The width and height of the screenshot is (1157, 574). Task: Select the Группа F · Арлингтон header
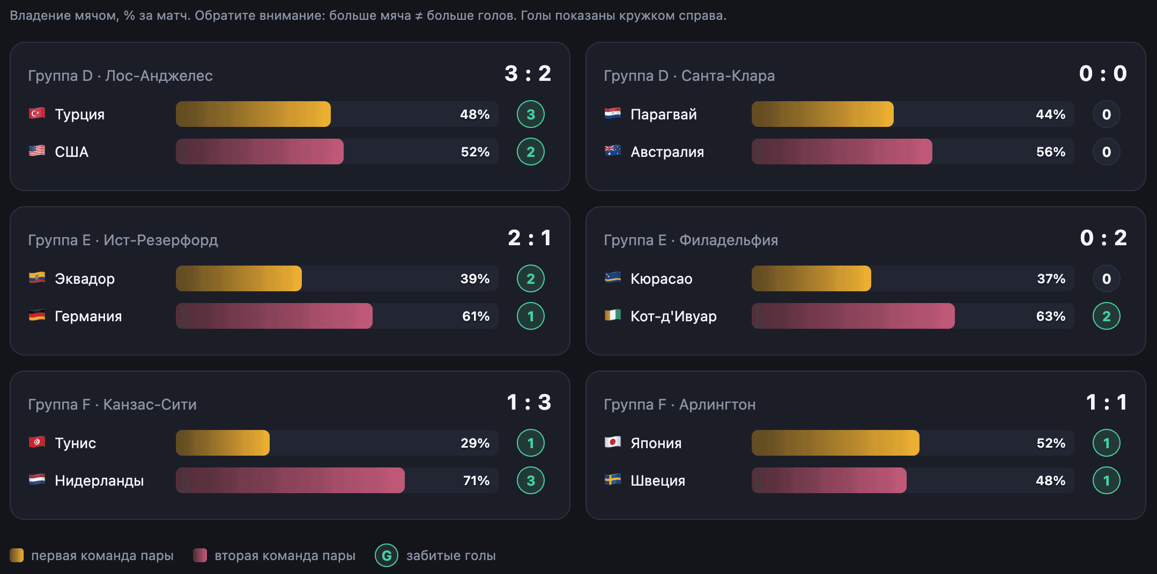coord(679,404)
